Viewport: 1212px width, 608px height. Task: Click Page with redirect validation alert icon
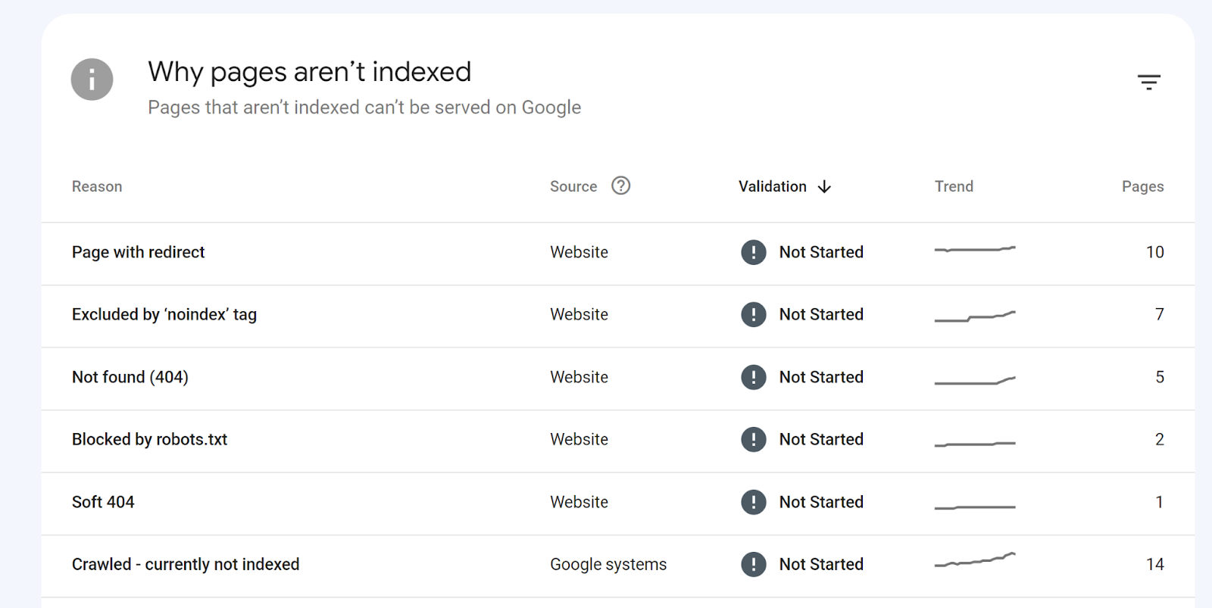753,252
